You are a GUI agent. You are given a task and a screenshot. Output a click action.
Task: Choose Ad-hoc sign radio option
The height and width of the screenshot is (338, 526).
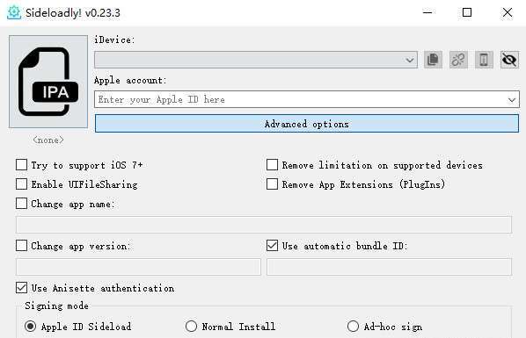(x=353, y=326)
